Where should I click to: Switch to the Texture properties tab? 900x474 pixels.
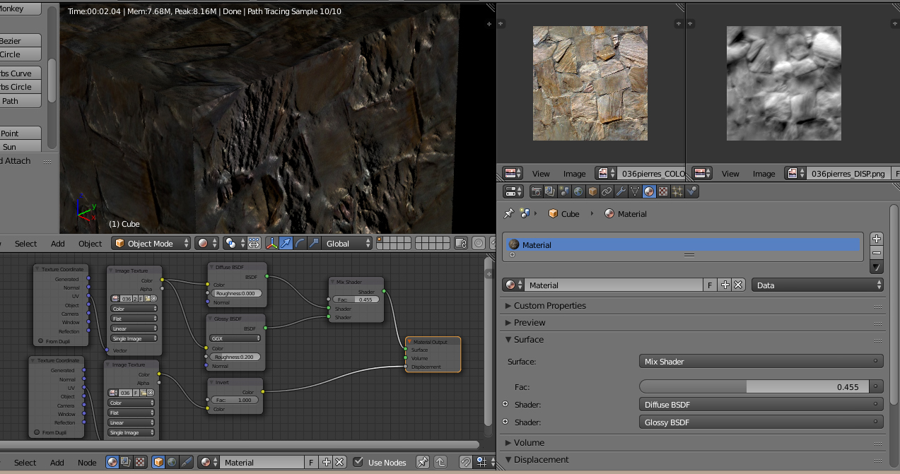(663, 191)
